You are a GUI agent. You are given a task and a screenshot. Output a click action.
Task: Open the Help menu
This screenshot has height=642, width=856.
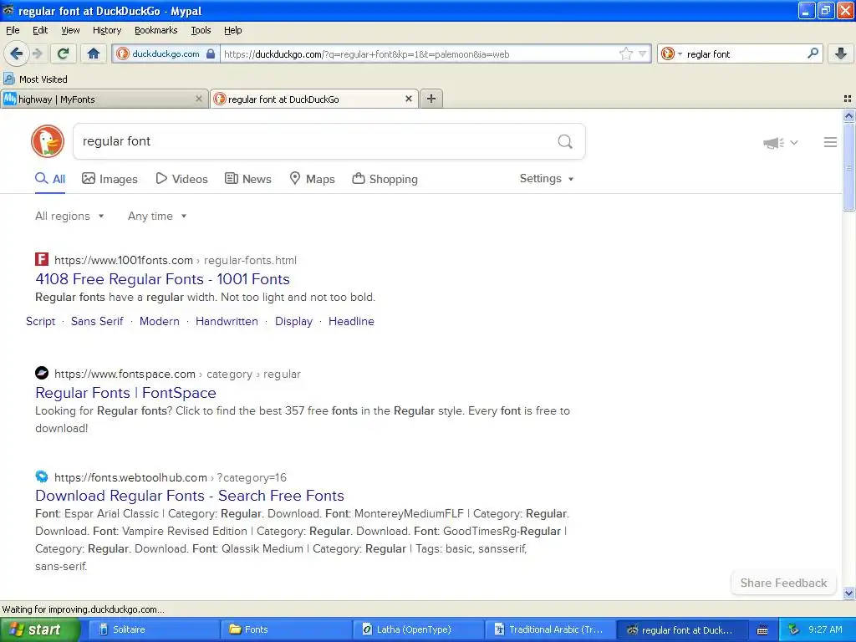(x=232, y=30)
